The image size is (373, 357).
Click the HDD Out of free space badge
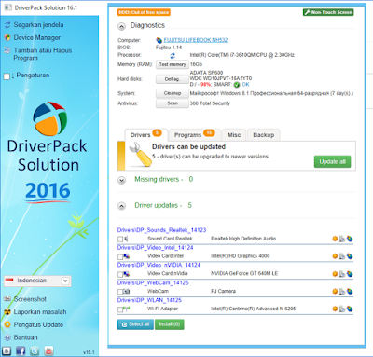(144, 12)
